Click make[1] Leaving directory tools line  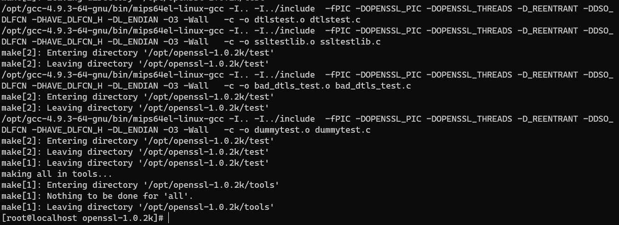pos(138,207)
